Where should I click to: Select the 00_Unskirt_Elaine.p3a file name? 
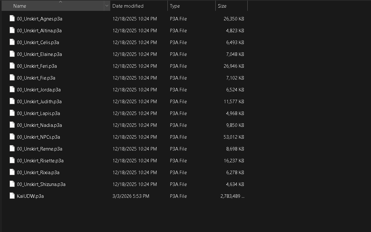point(40,54)
